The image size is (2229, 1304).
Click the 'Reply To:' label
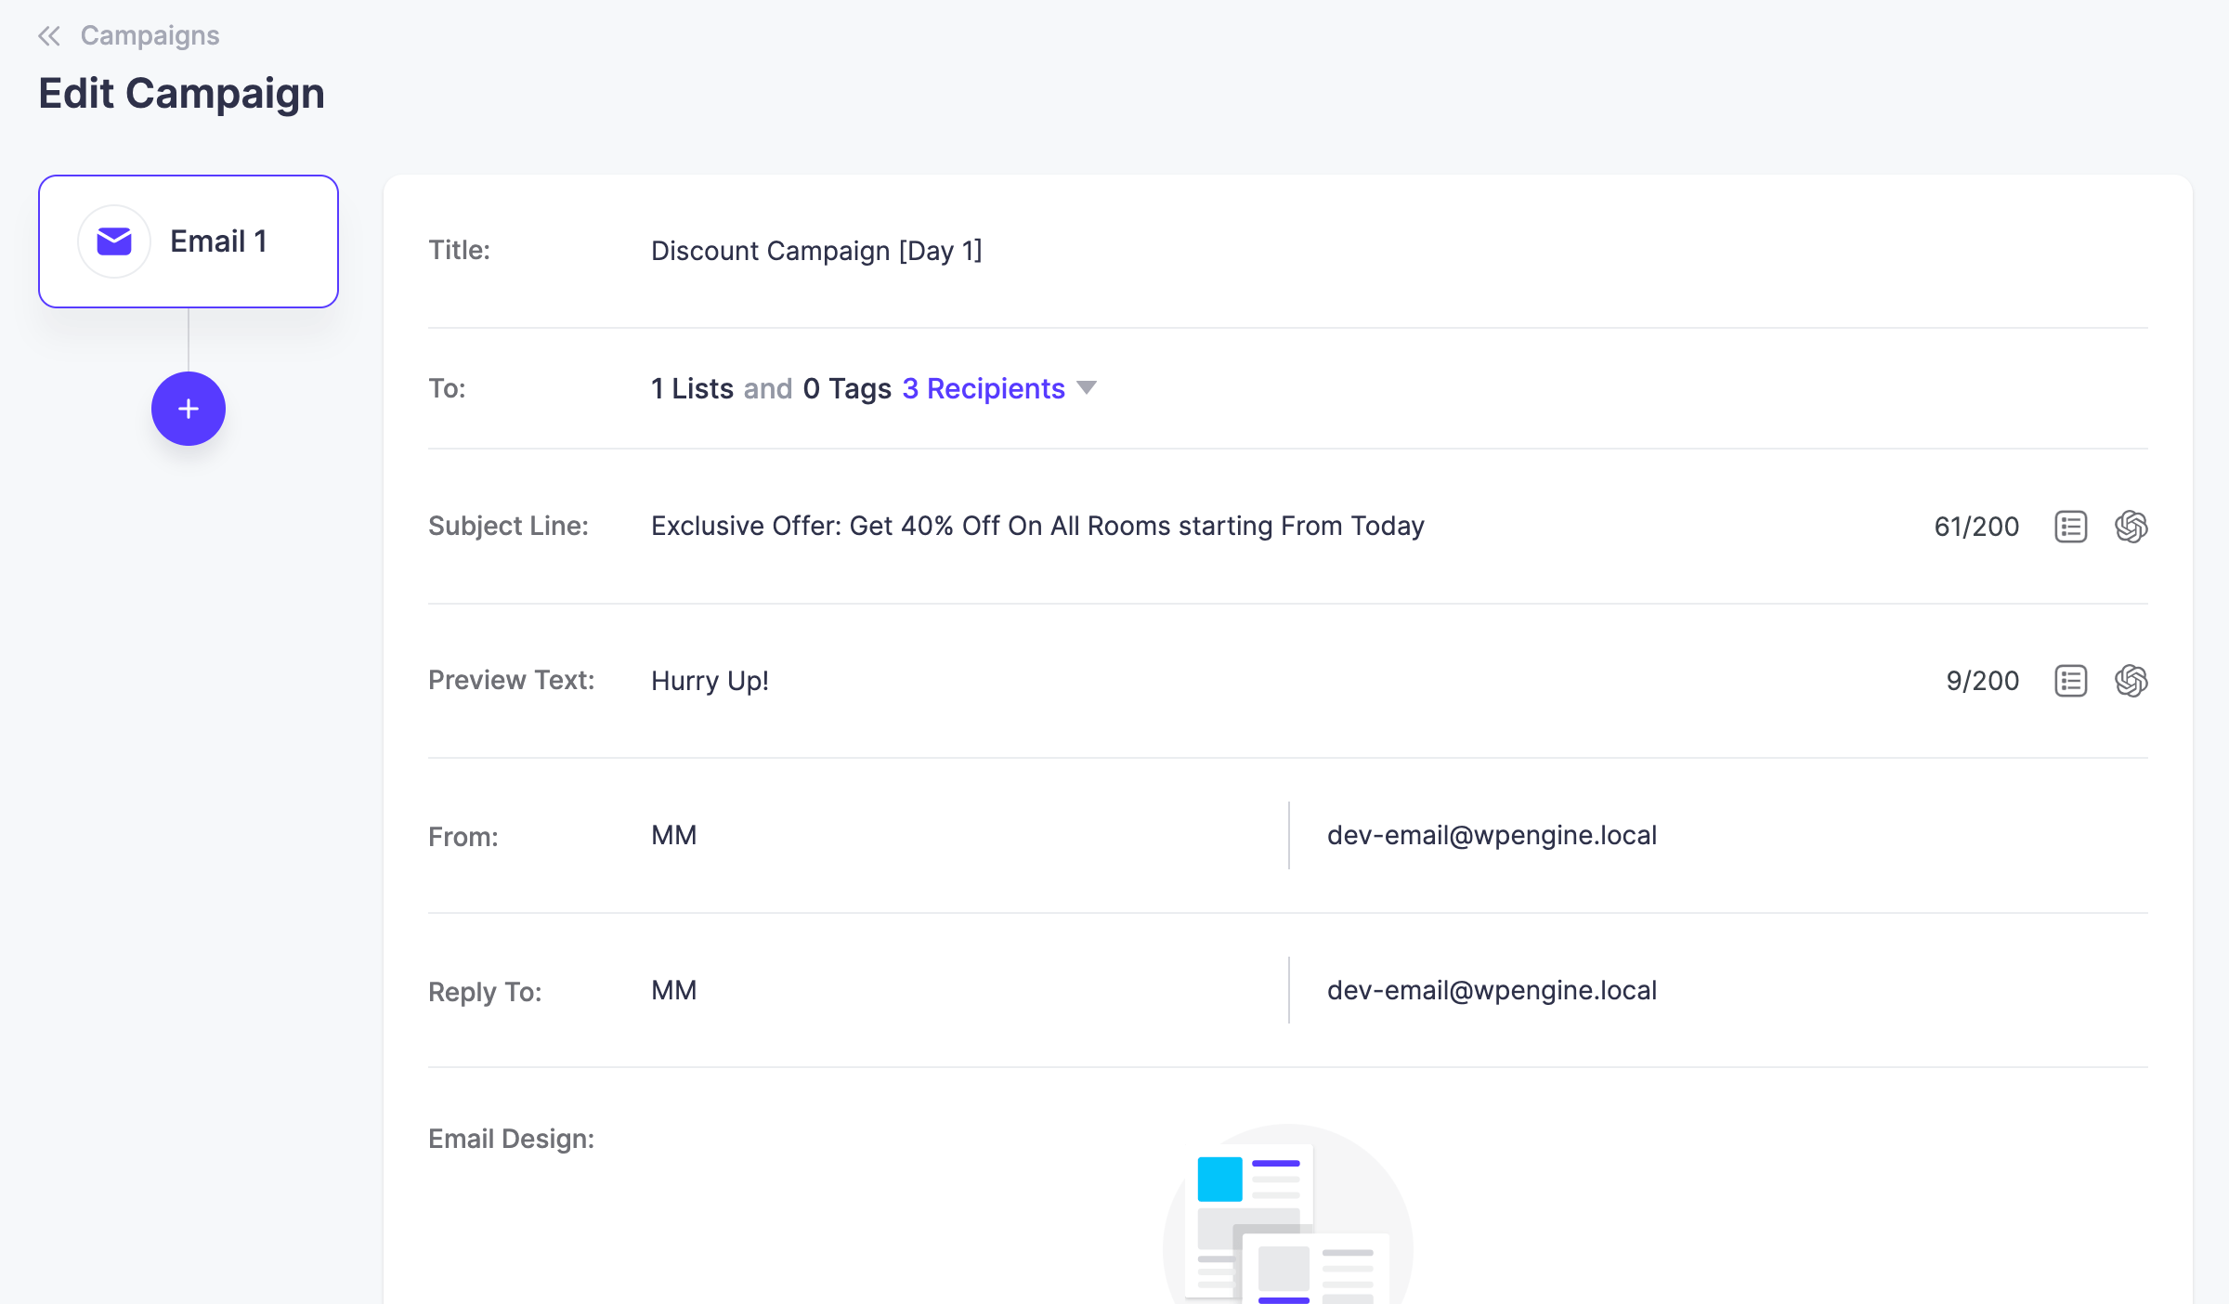485,992
